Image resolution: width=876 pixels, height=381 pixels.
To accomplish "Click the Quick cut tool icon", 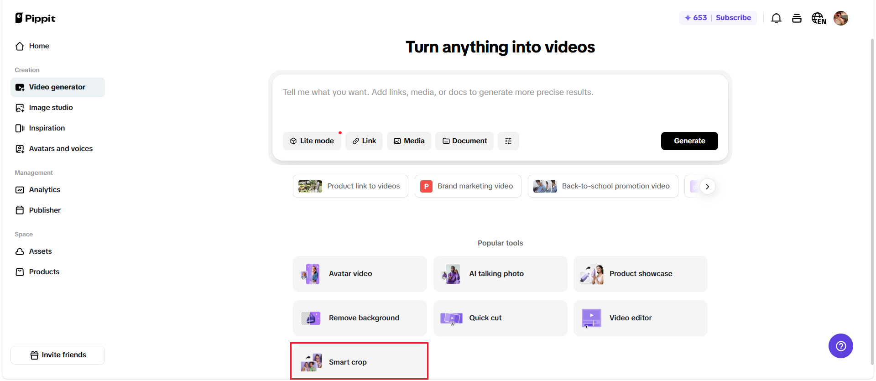I will click(451, 318).
